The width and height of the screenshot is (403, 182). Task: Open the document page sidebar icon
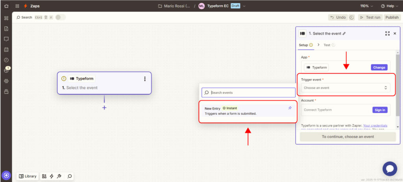coord(6,28)
